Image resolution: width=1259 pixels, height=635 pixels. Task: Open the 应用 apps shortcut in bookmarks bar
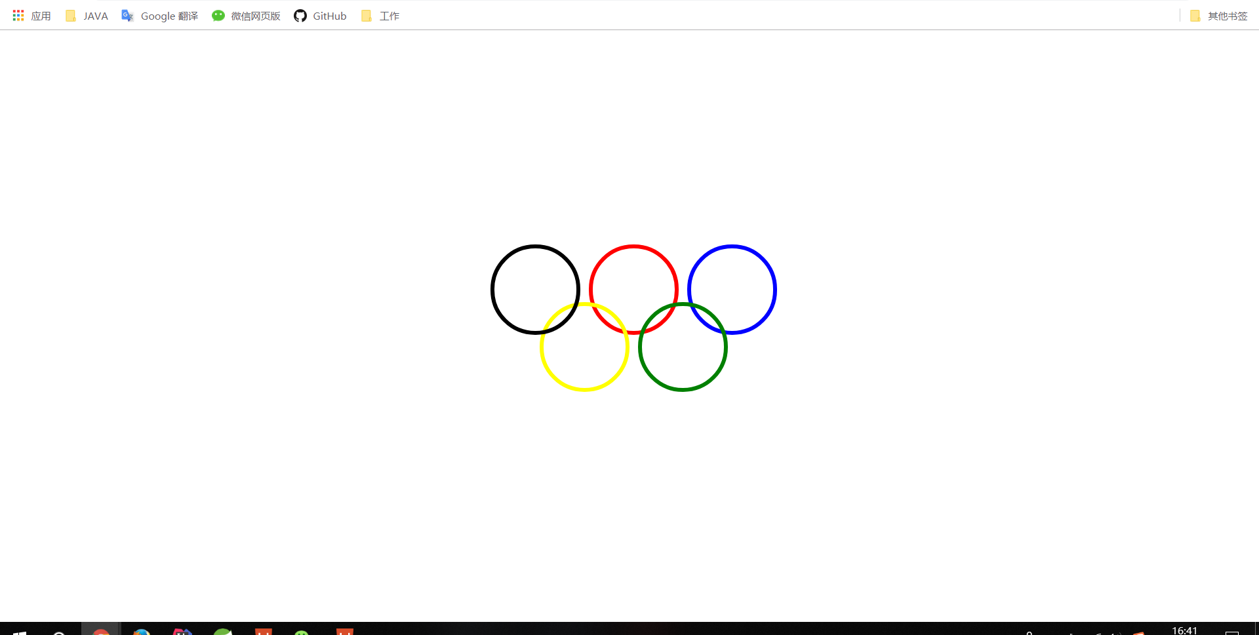click(x=31, y=16)
